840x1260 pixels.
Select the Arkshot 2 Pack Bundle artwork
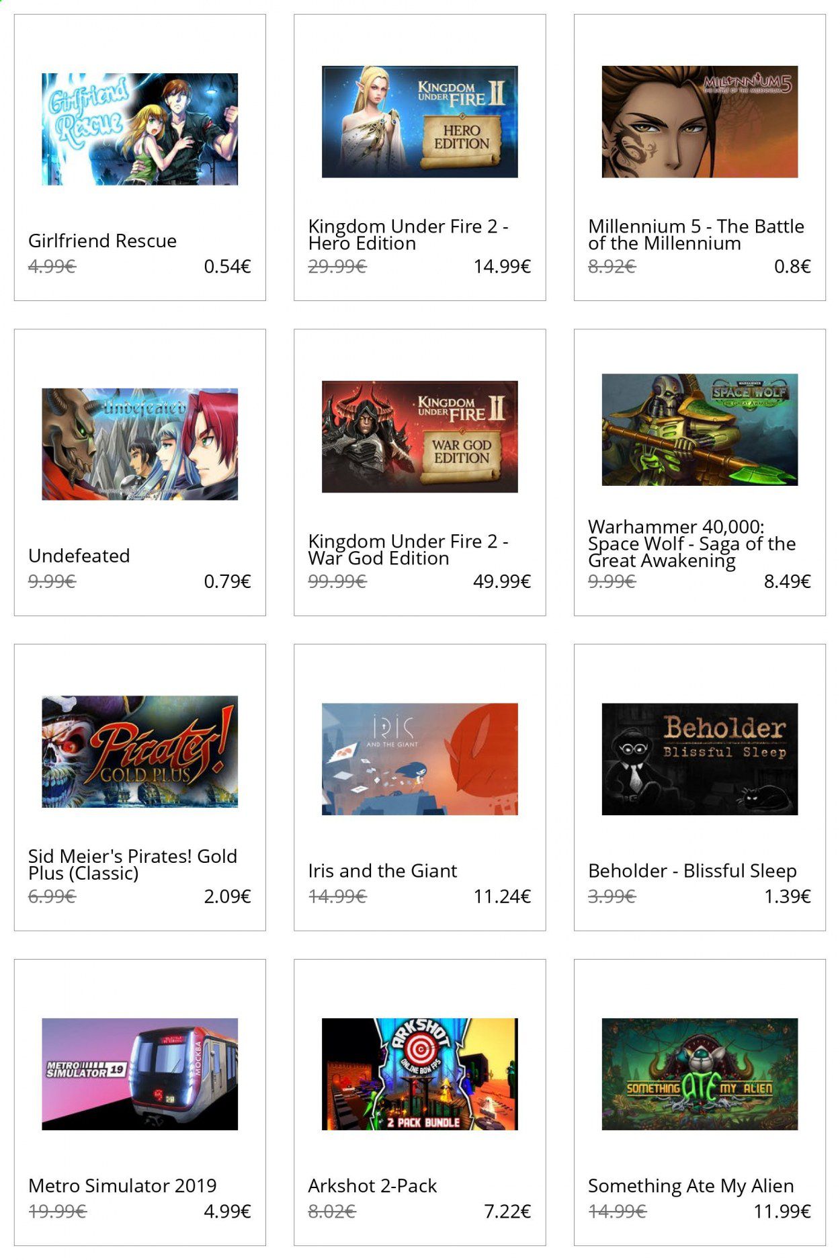pyautogui.click(x=419, y=1074)
